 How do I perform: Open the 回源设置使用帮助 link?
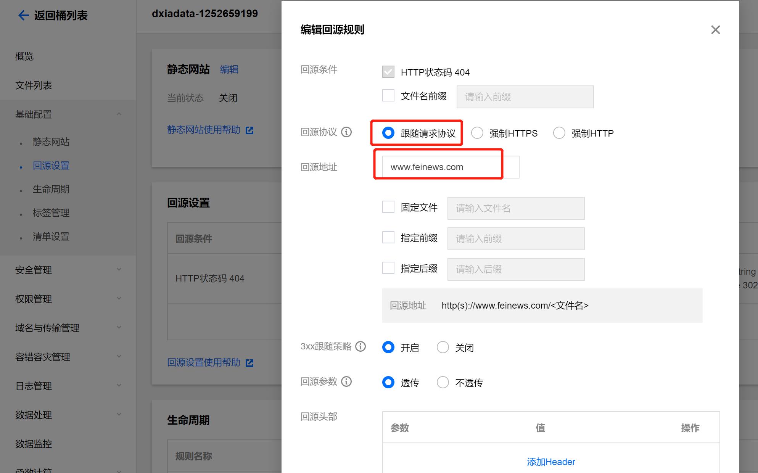tap(204, 362)
